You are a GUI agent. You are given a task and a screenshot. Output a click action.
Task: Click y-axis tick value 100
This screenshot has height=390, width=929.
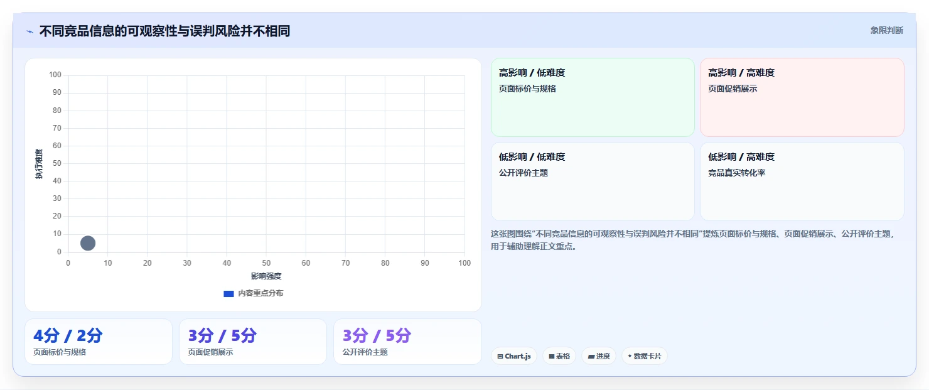pos(55,75)
